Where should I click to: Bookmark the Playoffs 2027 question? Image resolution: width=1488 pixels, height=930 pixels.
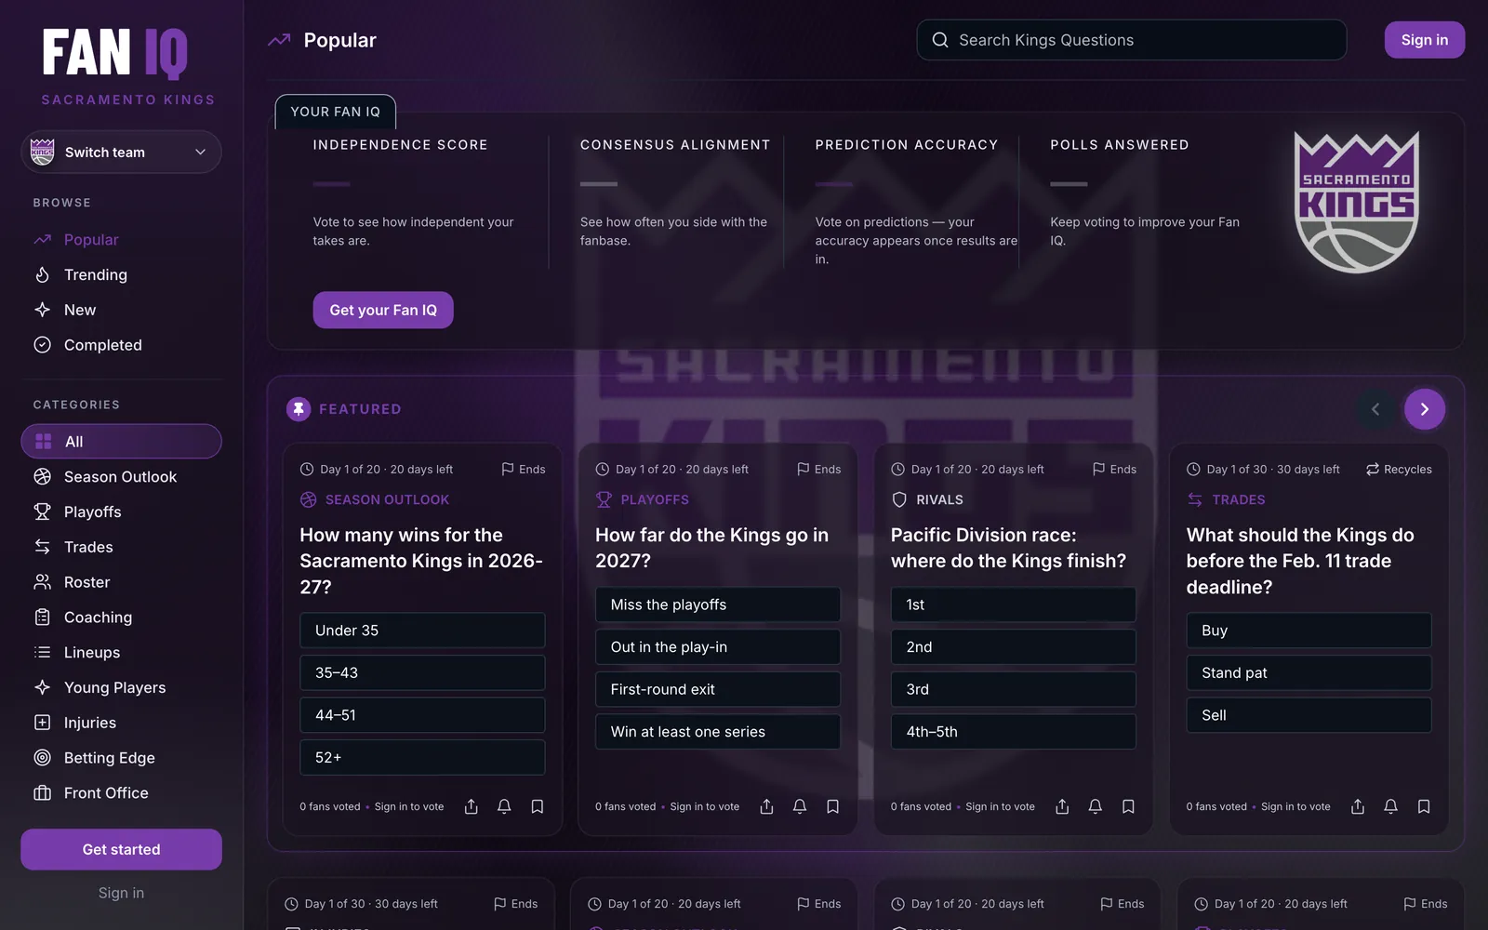point(833,806)
